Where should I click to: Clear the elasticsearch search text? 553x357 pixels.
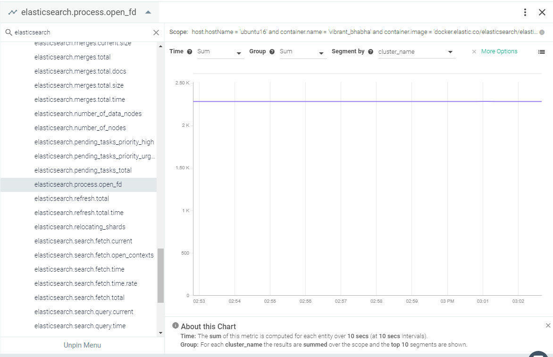(156, 33)
